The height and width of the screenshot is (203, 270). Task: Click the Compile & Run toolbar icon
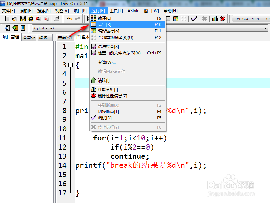pyautogui.click(x=176, y=19)
